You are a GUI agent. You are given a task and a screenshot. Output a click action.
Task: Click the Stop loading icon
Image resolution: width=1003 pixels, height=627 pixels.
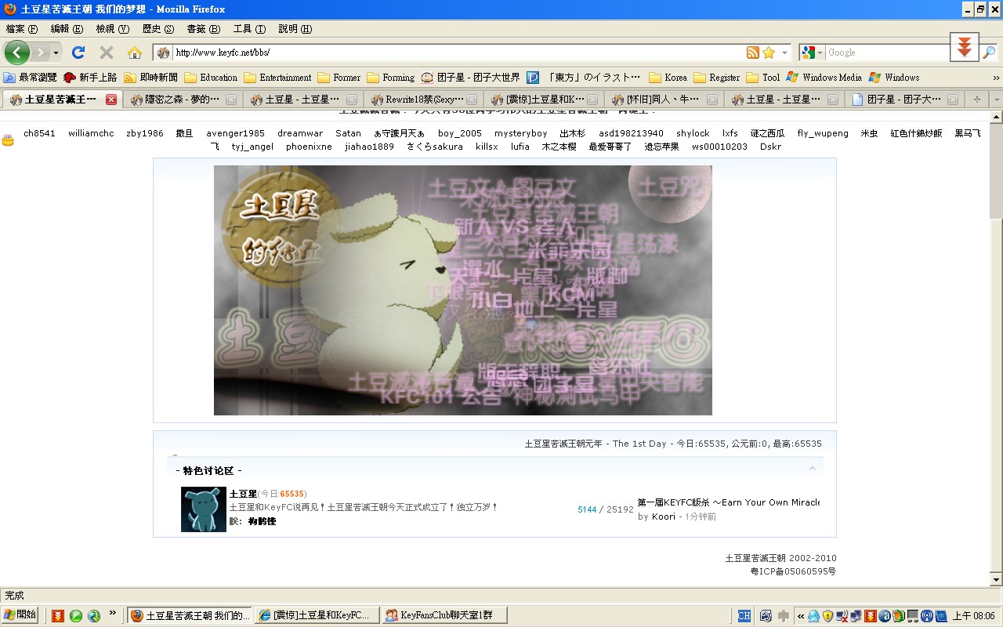pos(107,53)
